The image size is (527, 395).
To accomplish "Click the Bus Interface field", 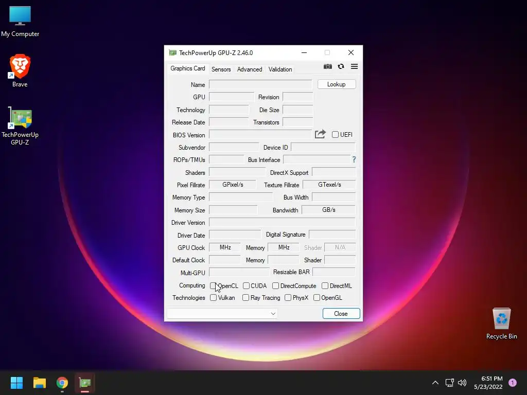I will pos(317,159).
